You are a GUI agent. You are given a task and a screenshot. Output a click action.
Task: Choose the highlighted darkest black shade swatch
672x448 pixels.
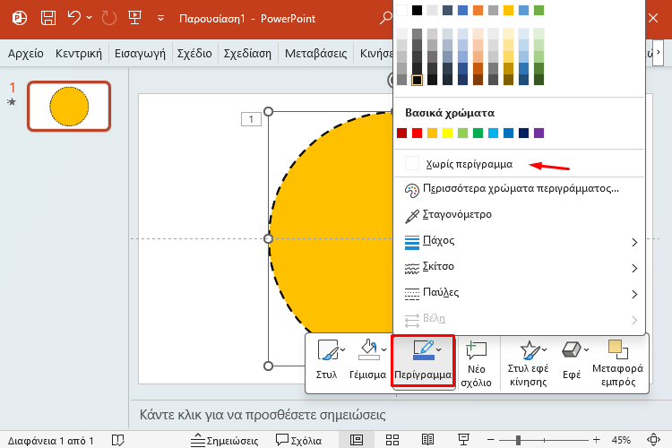417,80
